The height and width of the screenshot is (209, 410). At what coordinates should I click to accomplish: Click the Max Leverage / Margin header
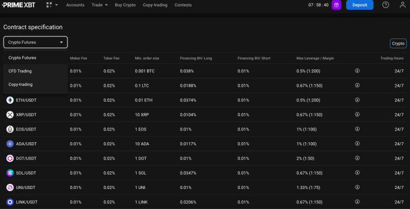pos(315,58)
